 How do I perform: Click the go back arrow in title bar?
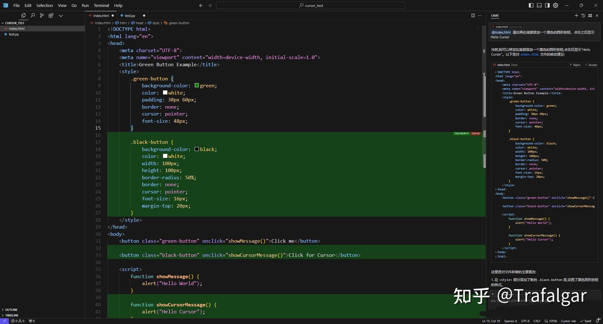[201, 5]
